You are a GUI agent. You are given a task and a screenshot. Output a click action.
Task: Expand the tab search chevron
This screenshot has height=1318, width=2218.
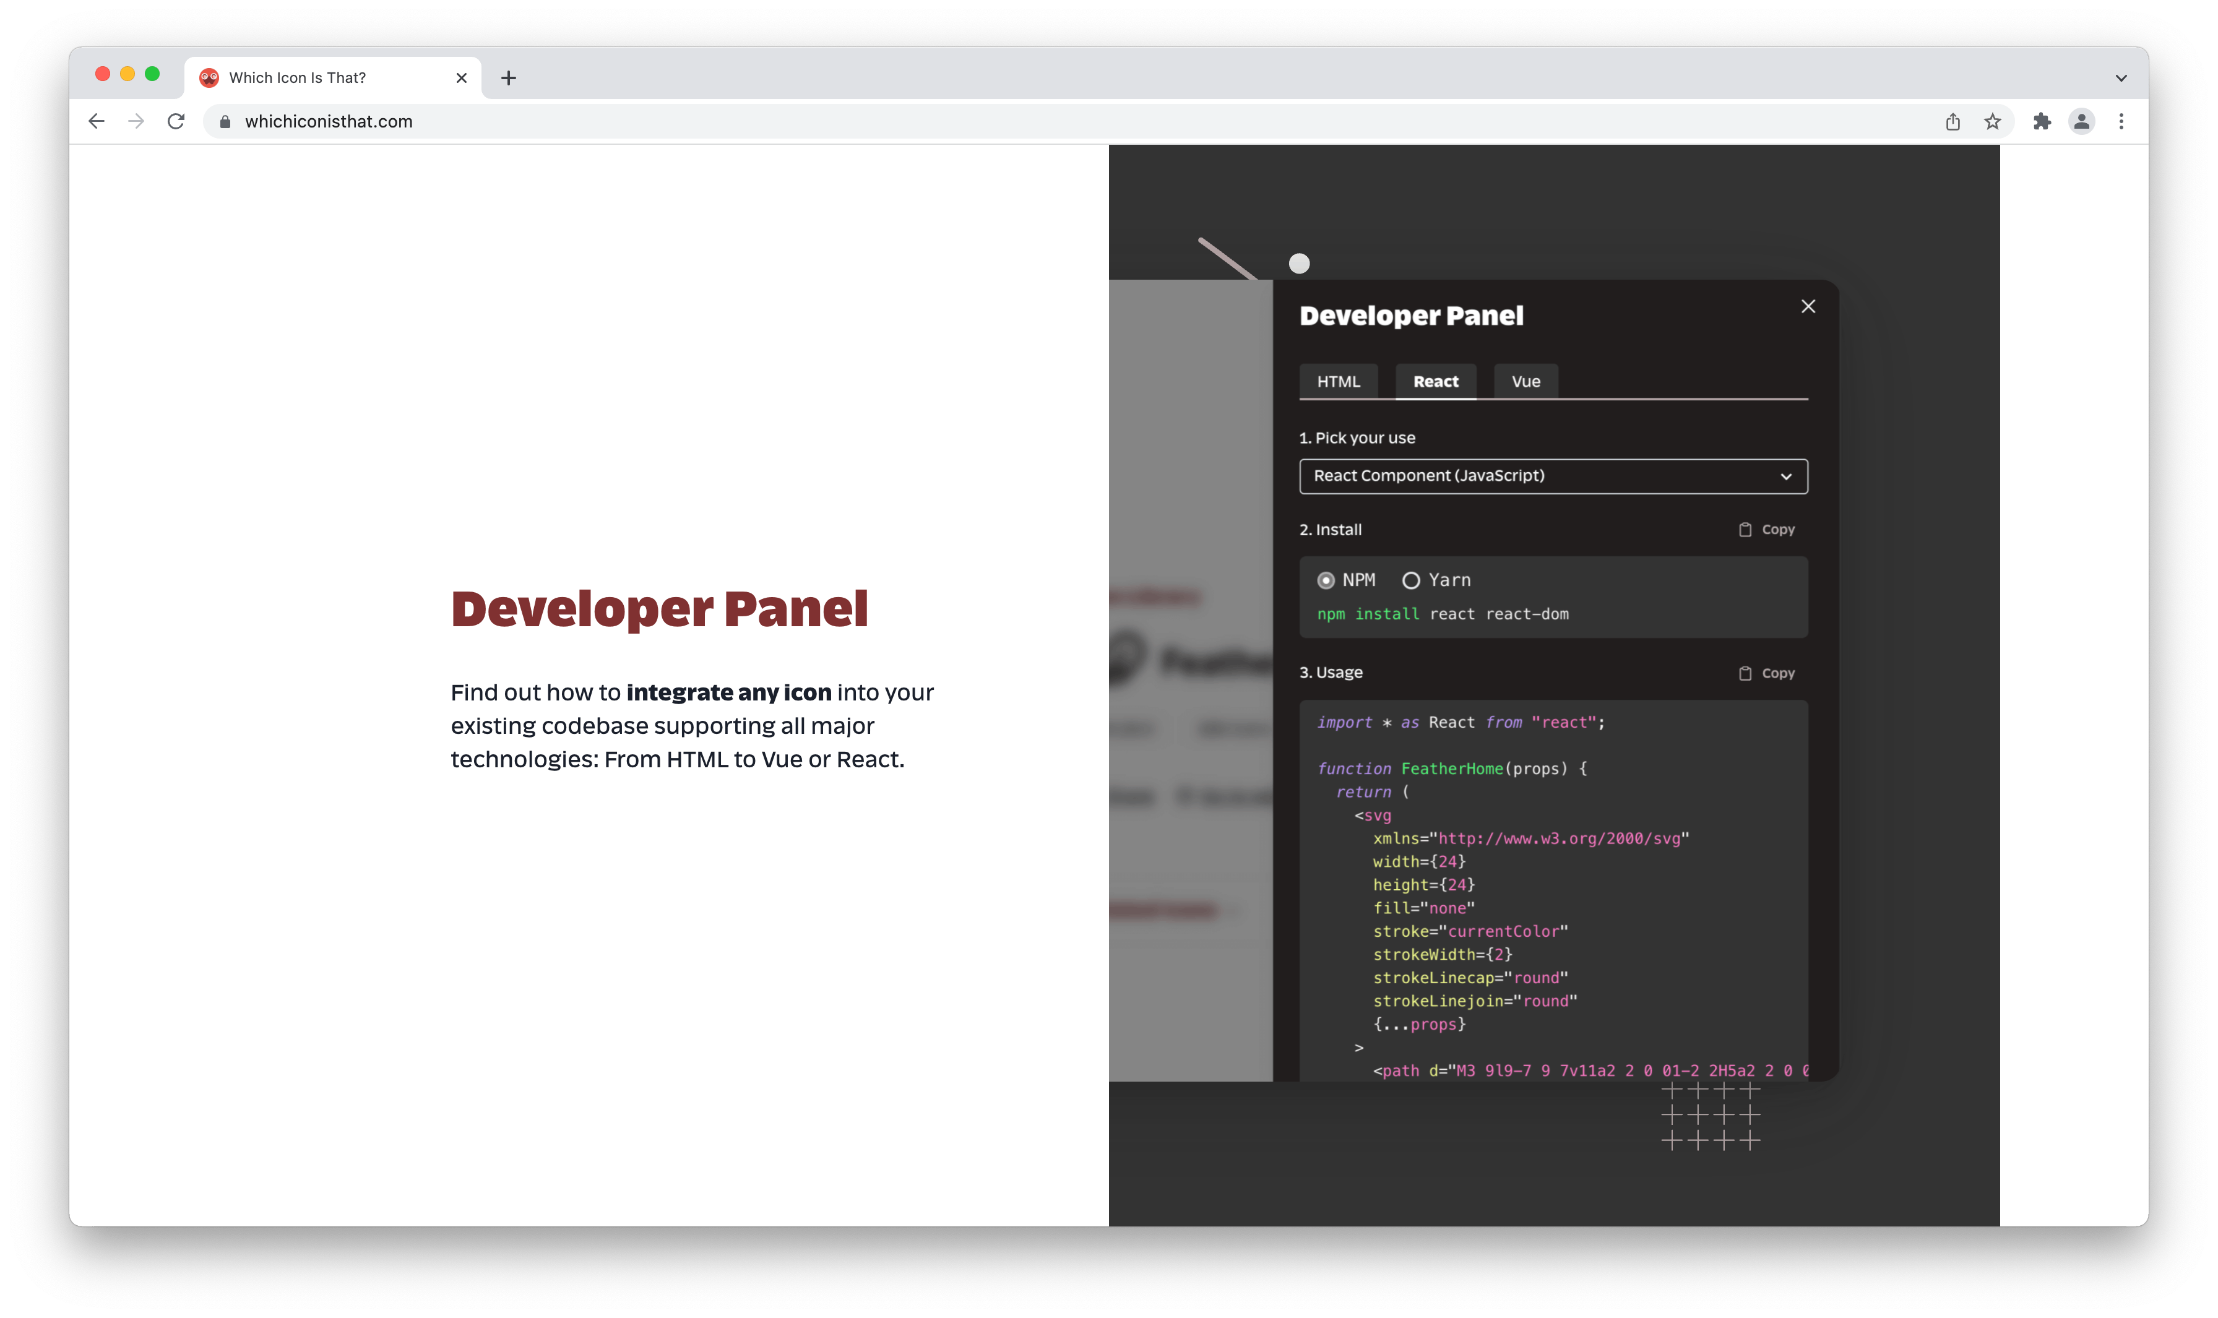(2121, 78)
